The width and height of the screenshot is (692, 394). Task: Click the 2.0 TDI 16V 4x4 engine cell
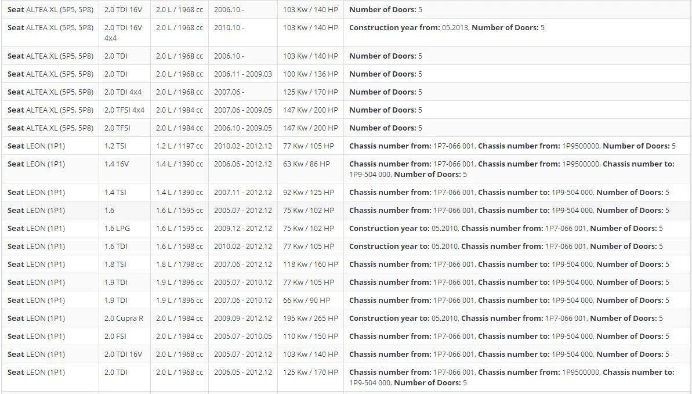(x=124, y=32)
